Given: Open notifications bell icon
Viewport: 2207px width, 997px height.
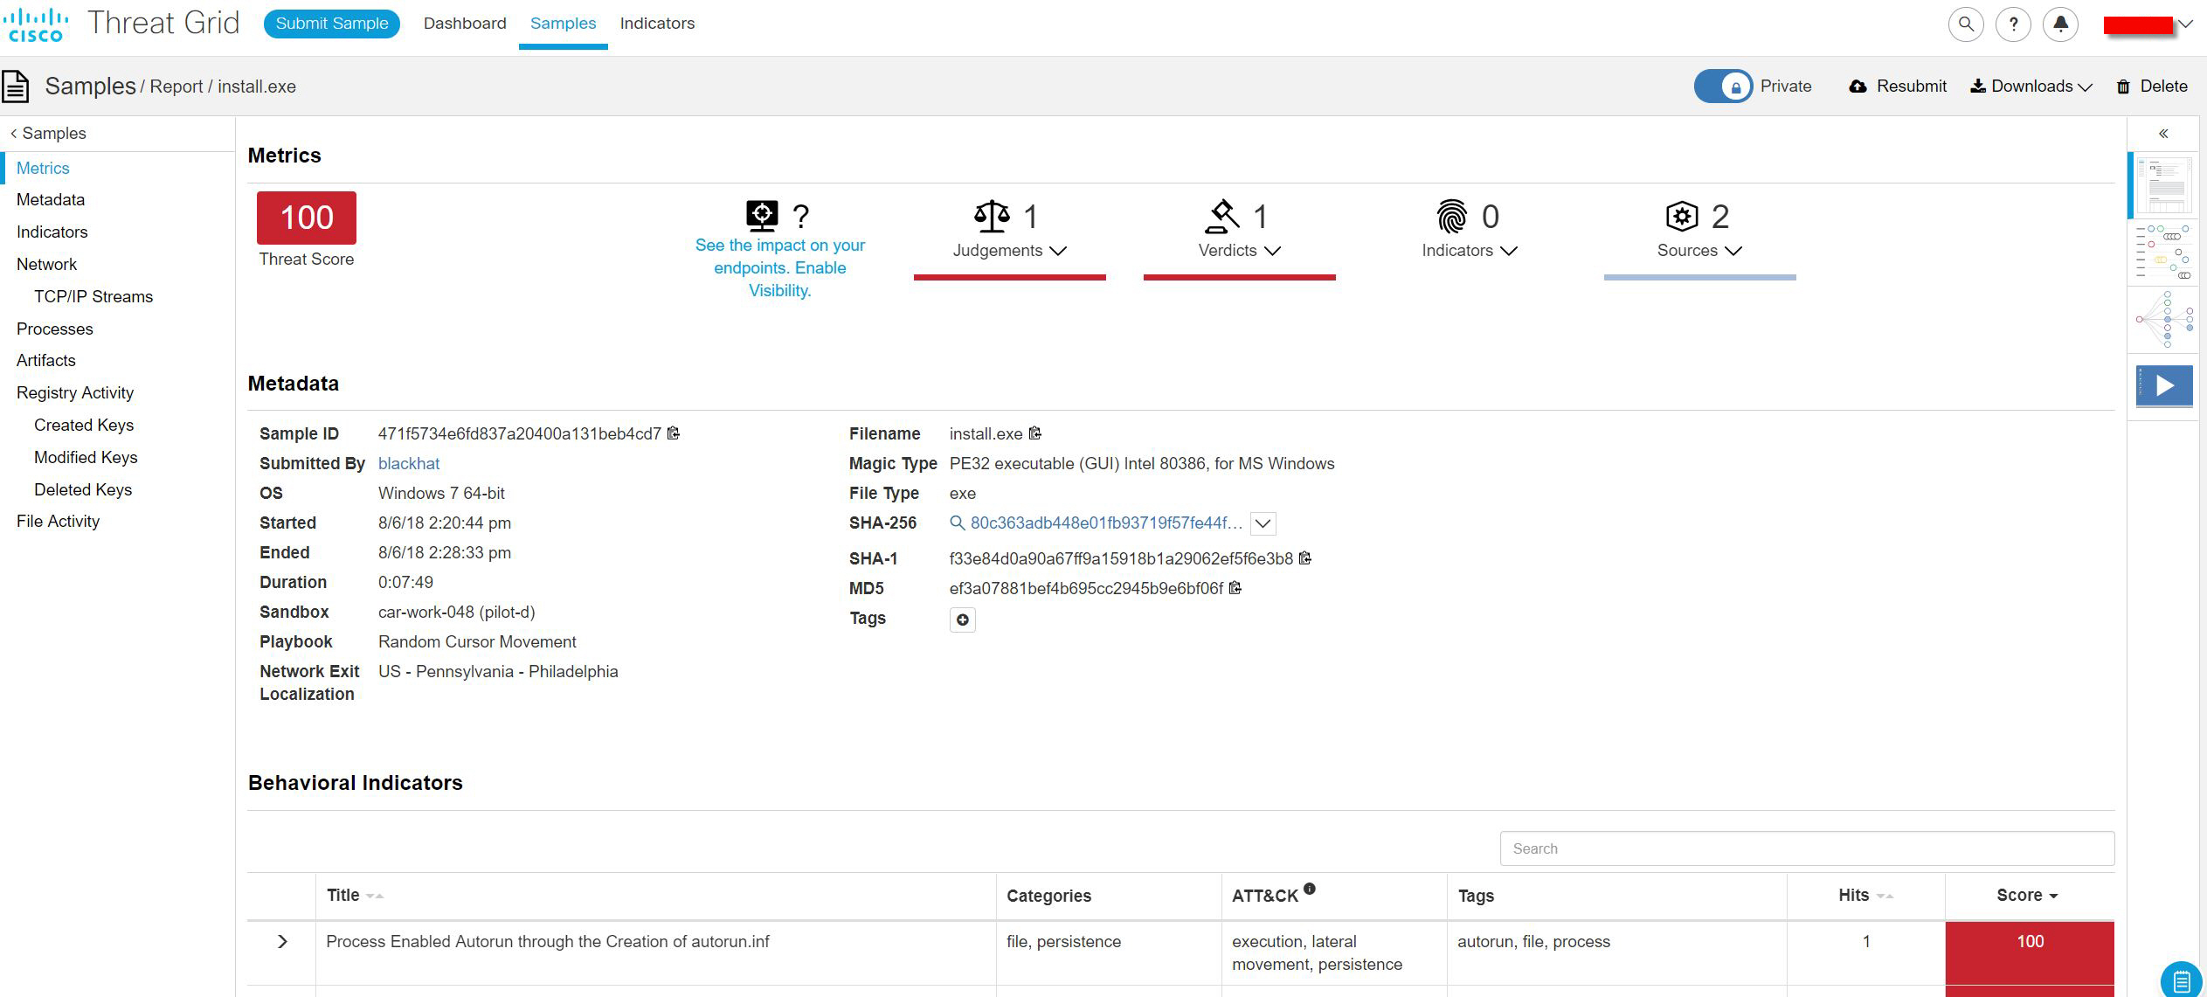Looking at the screenshot, I should click(2060, 24).
